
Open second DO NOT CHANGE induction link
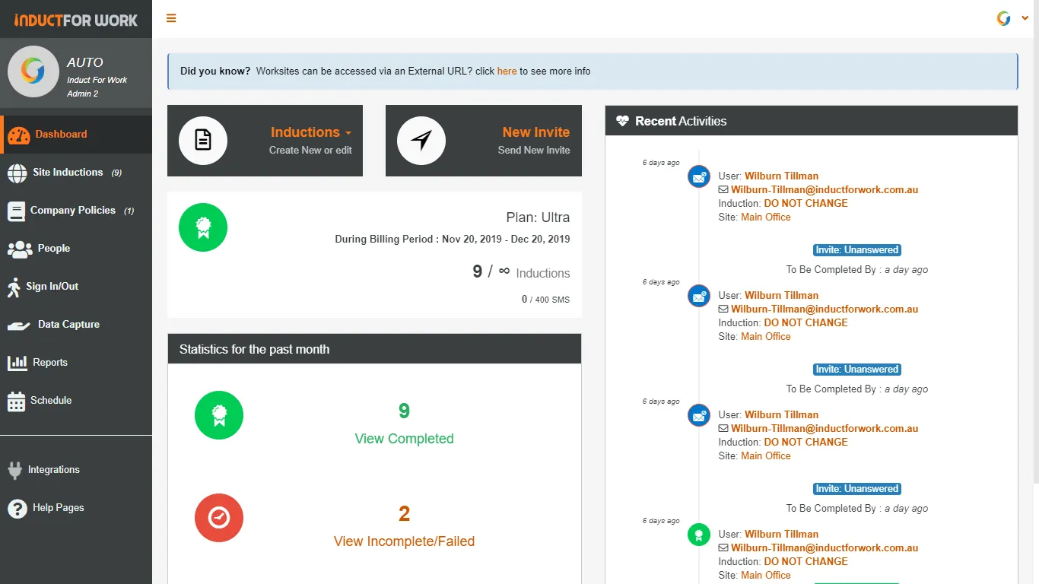[805, 323]
